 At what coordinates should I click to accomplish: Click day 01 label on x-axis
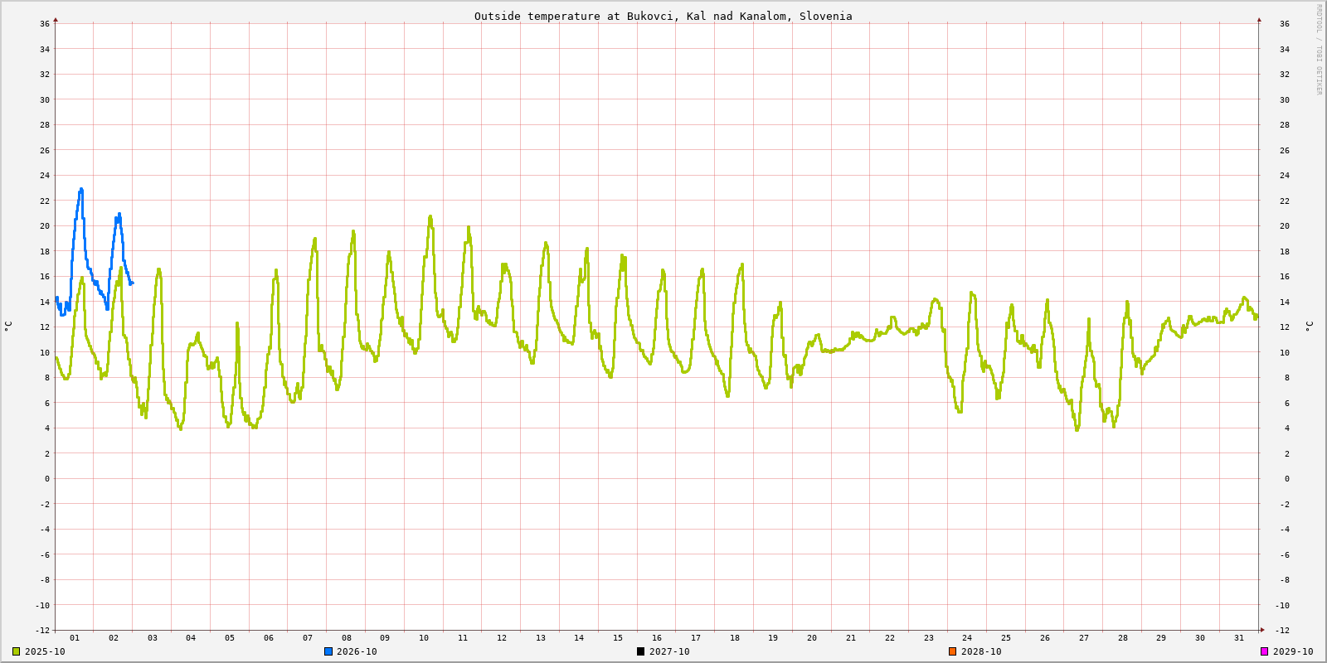[75, 638]
